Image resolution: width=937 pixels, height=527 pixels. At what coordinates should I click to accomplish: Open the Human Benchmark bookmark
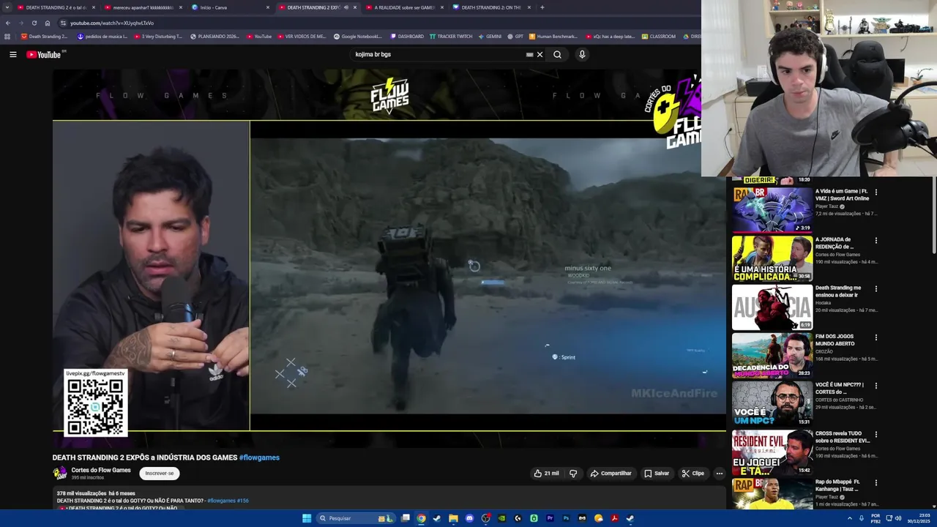click(553, 36)
